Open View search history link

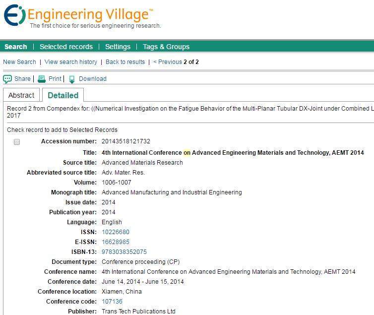point(71,62)
